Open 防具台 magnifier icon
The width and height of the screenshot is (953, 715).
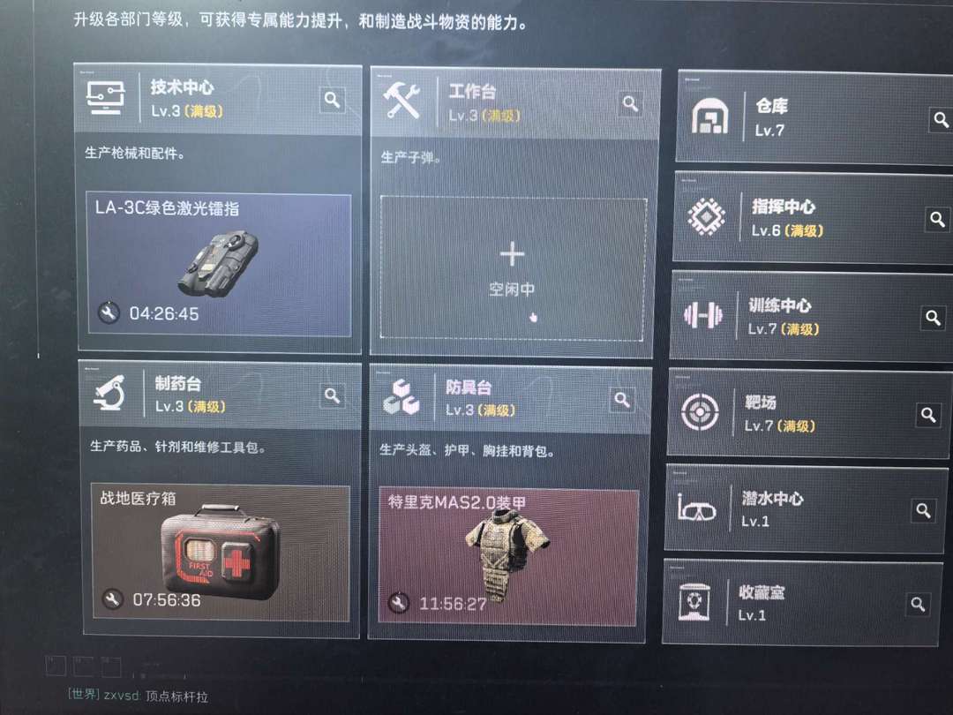622,400
